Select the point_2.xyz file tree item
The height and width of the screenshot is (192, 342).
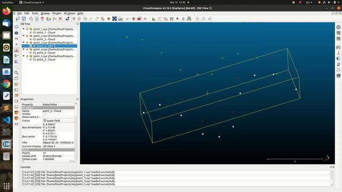click(55, 36)
